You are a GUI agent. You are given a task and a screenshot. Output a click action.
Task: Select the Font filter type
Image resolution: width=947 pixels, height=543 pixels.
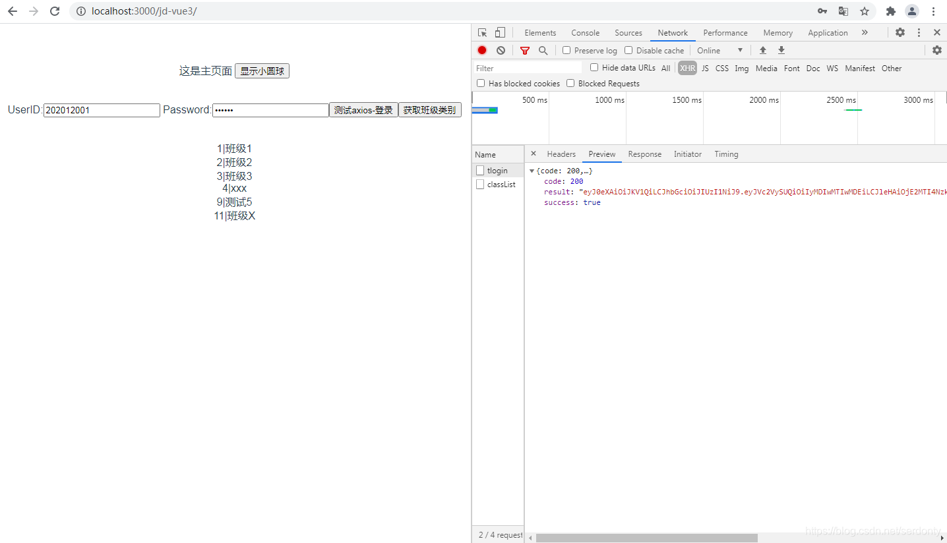(x=792, y=68)
